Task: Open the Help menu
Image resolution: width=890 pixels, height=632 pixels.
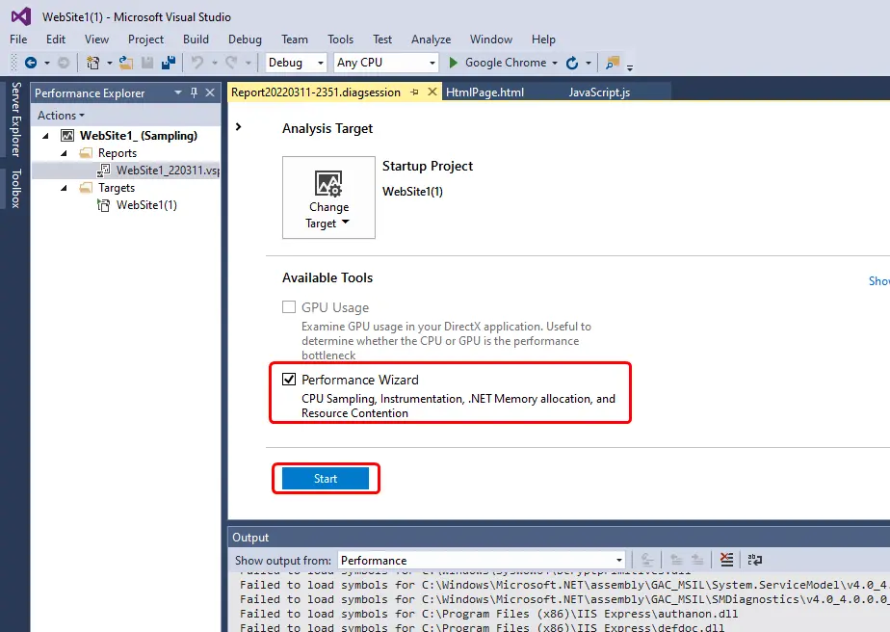Action: [x=544, y=39]
